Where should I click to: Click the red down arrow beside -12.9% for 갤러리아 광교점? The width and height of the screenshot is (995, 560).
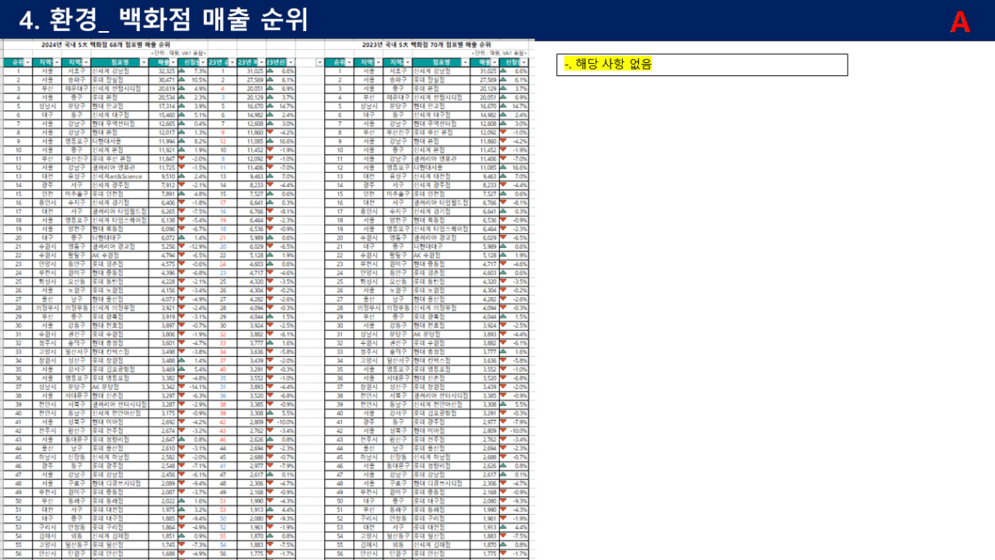click(x=182, y=245)
